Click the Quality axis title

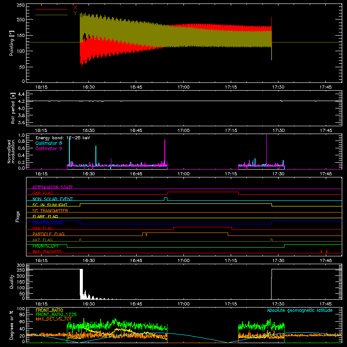pos(12,282)
